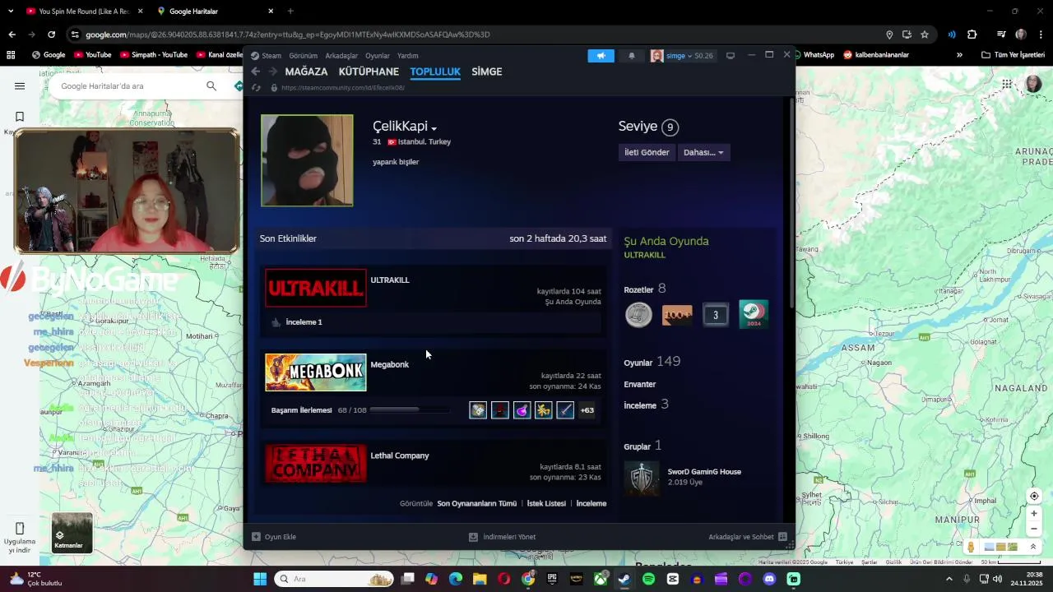The height and width of the screenshot is (592, 1053).
Task: Open the Yardım menu
Action: (408, 56)
